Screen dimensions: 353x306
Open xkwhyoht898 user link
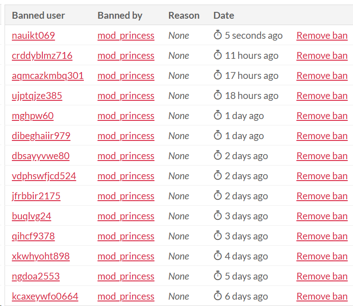point(41,256)
